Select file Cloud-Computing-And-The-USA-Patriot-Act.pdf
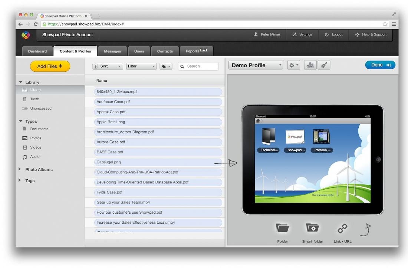The image size is (408, 268). pos(158,172)
